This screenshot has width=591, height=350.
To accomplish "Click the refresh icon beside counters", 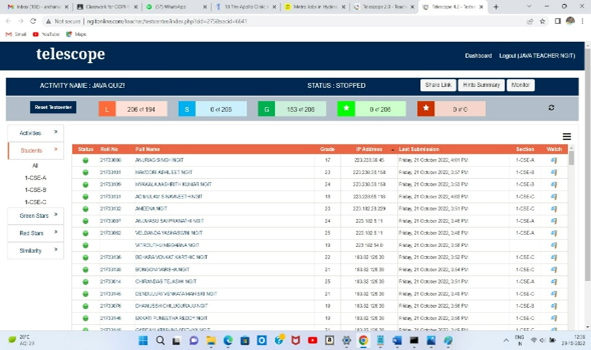I will point(551,108).
